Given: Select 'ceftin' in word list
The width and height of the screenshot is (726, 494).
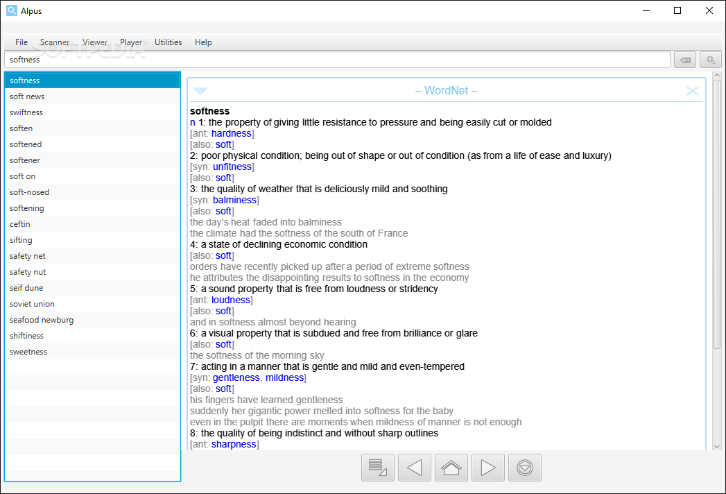Looking at the screenshot, I should [93, 224].
